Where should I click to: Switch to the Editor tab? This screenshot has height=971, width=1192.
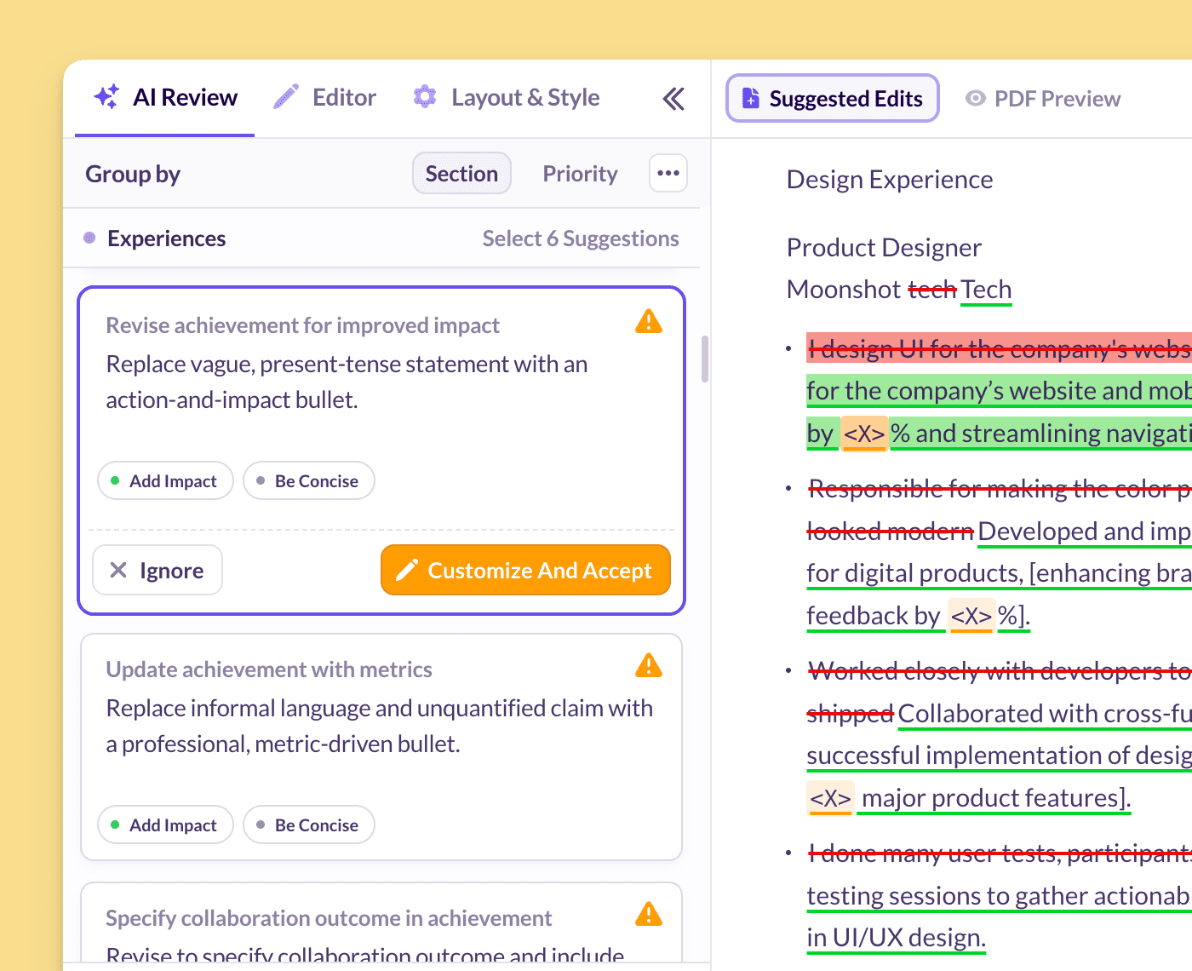[x=344, y=96]
